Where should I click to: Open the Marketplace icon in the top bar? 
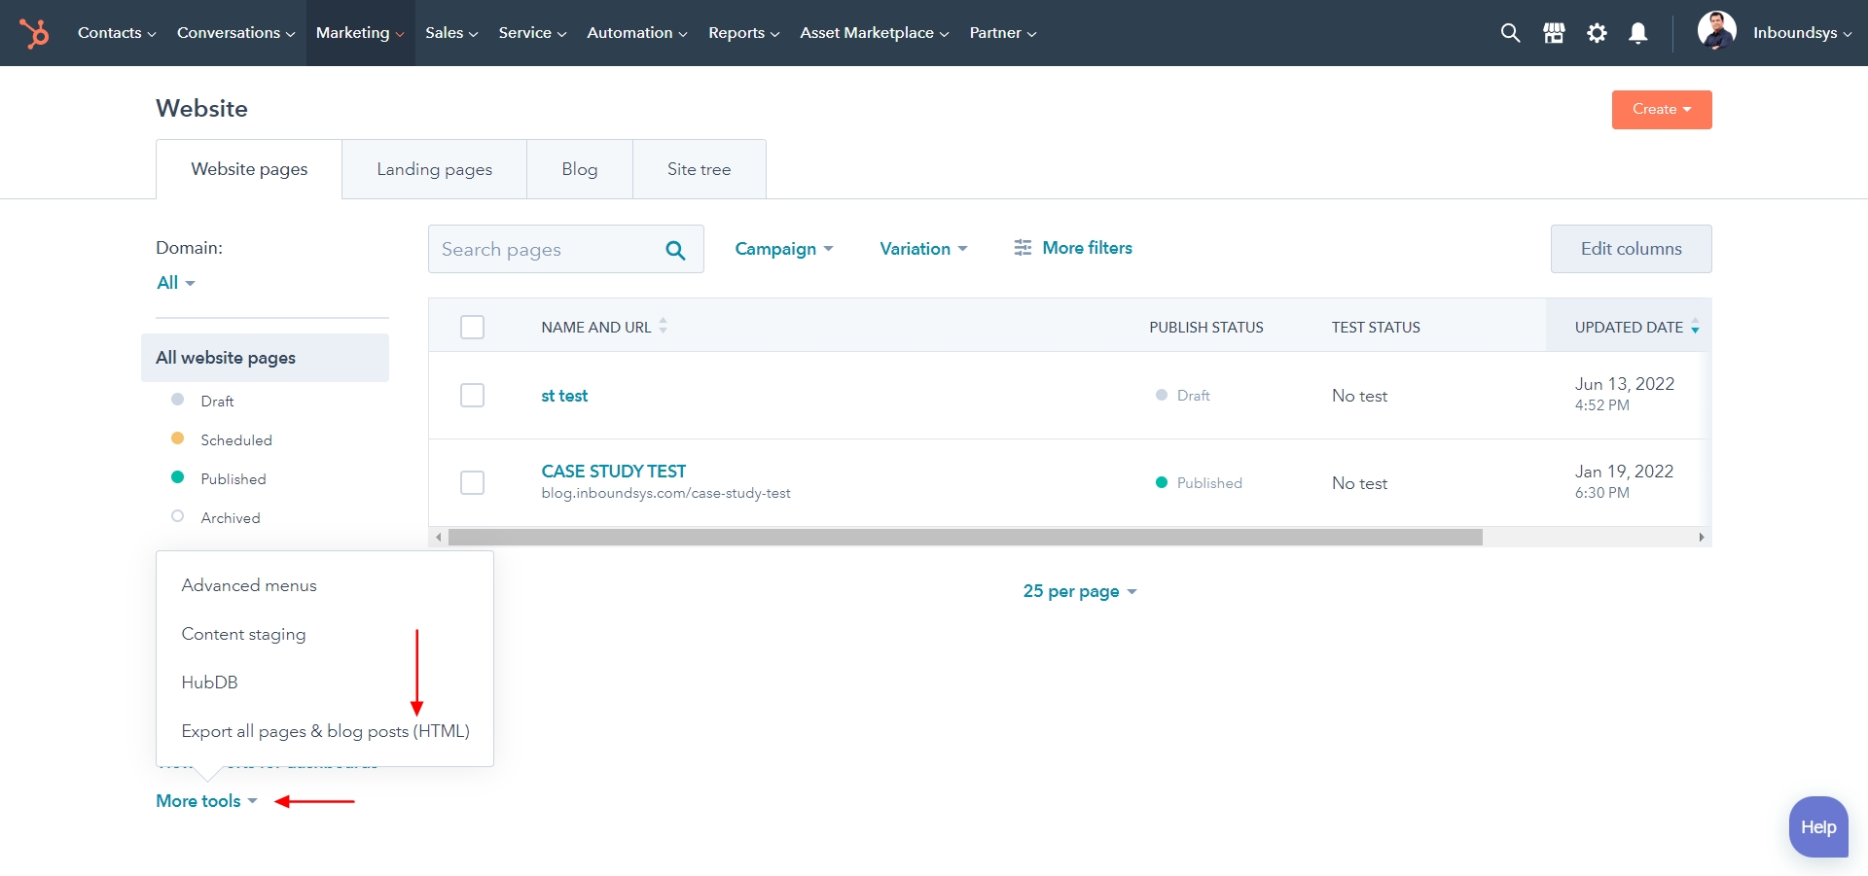[1553, 32]
